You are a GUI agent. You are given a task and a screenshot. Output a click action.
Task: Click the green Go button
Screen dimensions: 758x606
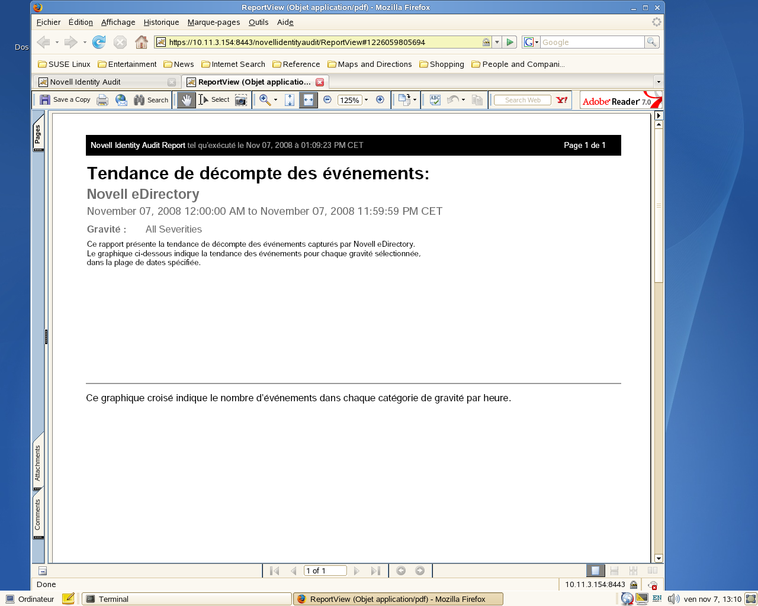[x=510, y=42]
